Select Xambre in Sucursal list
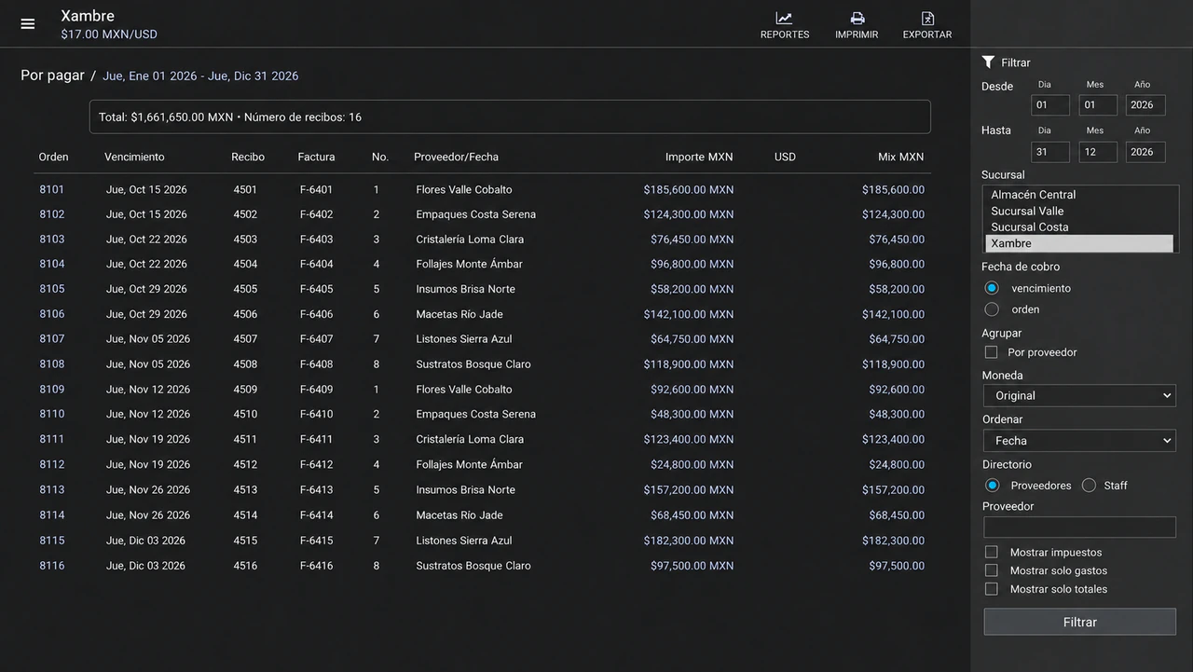1193x672 pixels. (x=1079, y=243)
